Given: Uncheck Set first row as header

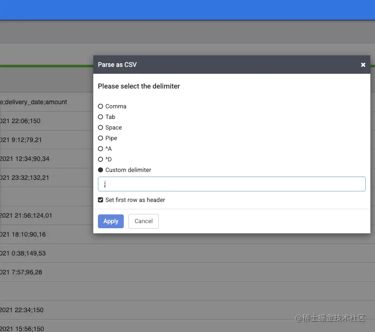Looking at the screenshot, I should click(101, 200).
